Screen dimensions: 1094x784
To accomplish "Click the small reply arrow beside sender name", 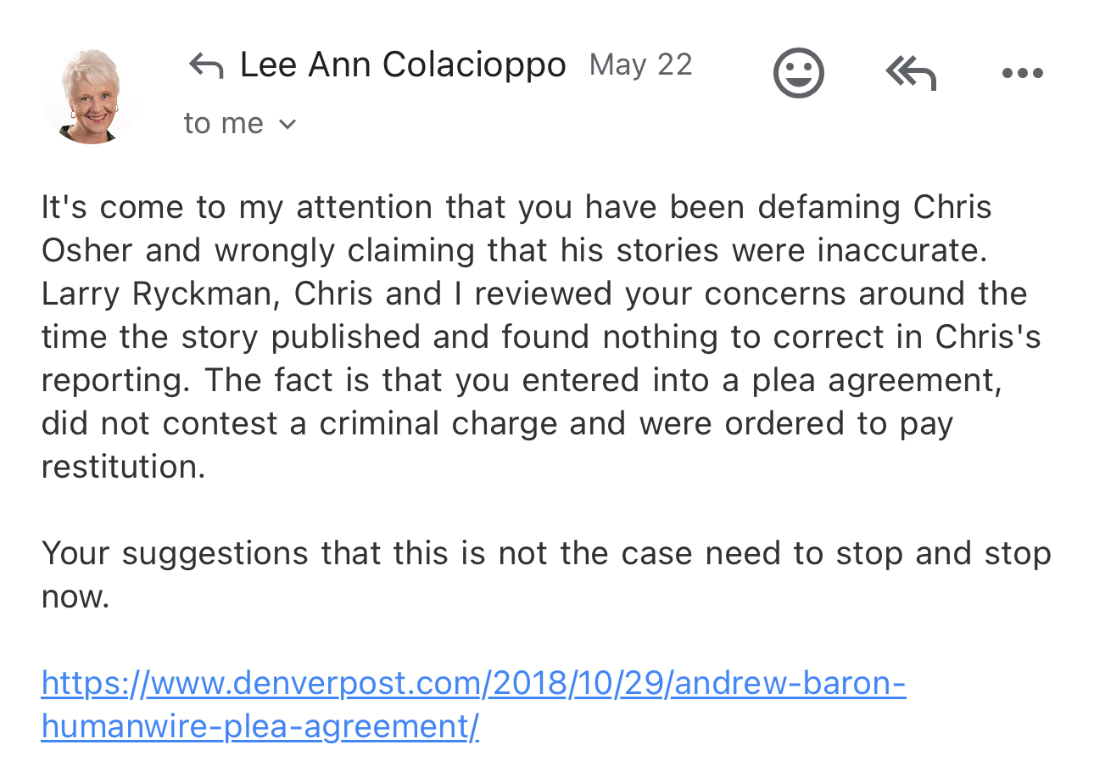I will pos(206,65).
